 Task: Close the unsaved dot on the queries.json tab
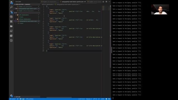[x=85, y=2]
